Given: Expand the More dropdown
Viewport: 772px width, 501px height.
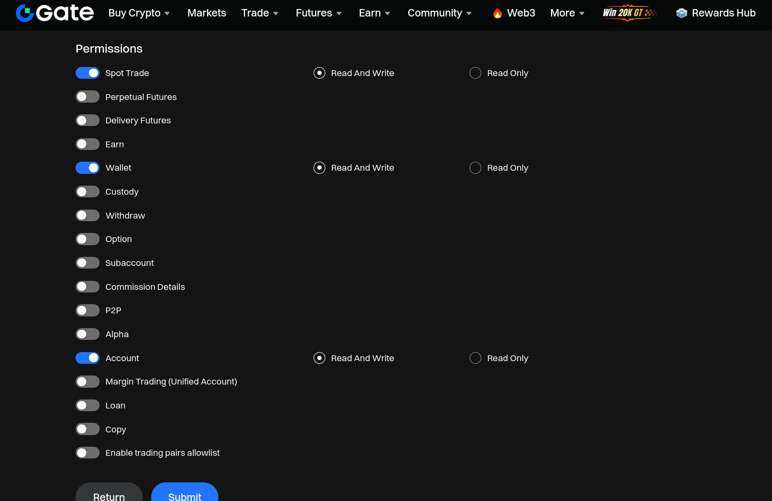Looking at the screenshot, I should point(566,13).
